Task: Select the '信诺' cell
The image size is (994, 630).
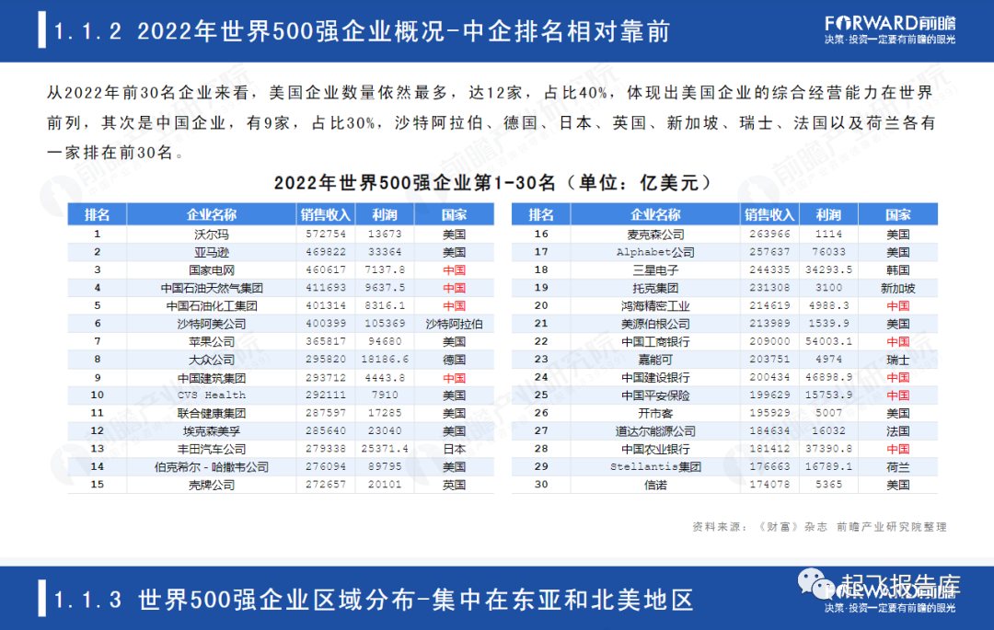Action: pos(655,485)
